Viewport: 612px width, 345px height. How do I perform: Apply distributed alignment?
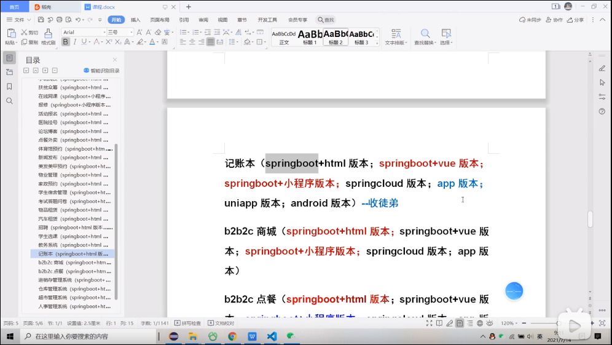[x=220, y=42]
